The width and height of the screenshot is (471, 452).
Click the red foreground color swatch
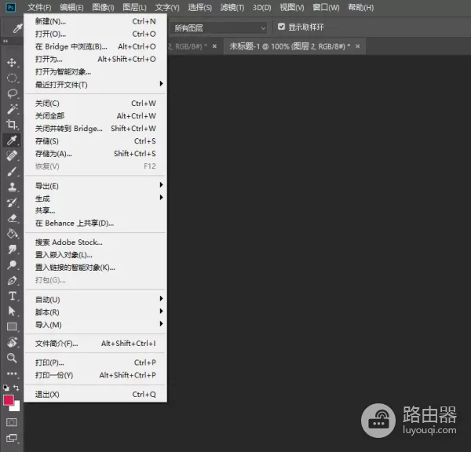click(8, 399)
